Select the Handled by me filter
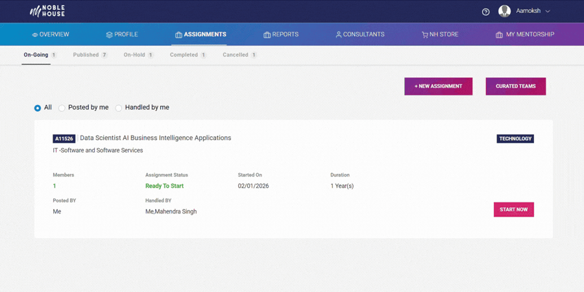 [x=119, y=108]
